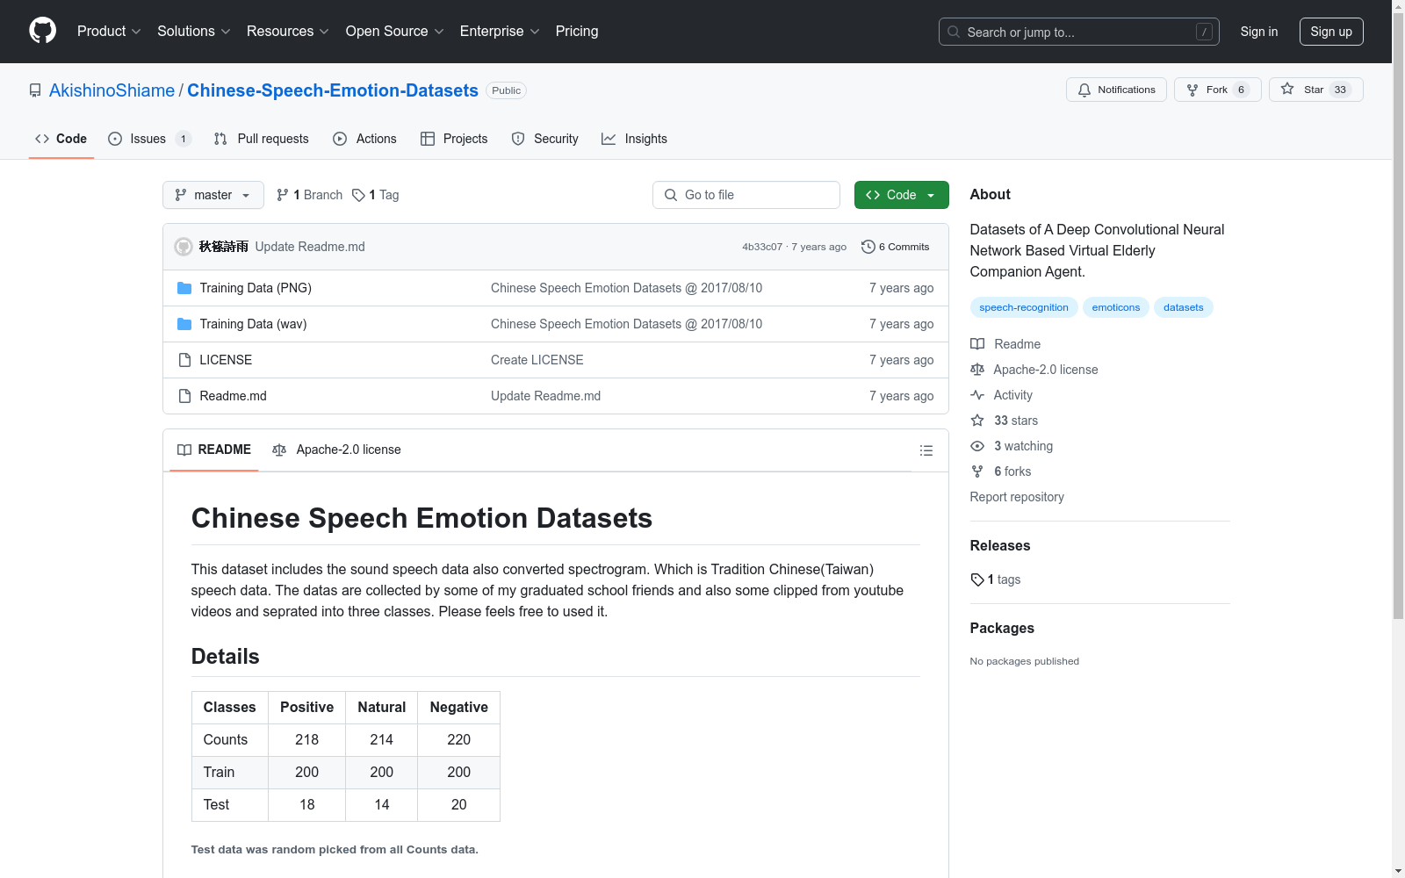Click the commit author avatar
The image size is (1405, 878).
pyautogui.click(x=184, y=247)
